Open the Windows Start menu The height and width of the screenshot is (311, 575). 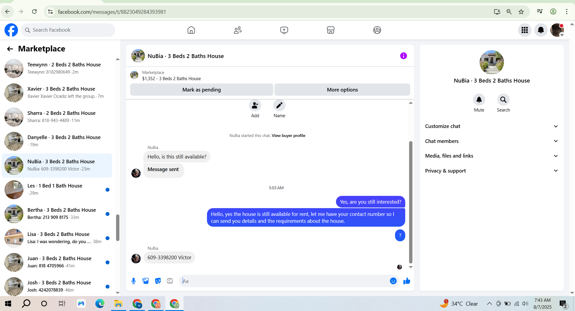(x=8, y=304)
